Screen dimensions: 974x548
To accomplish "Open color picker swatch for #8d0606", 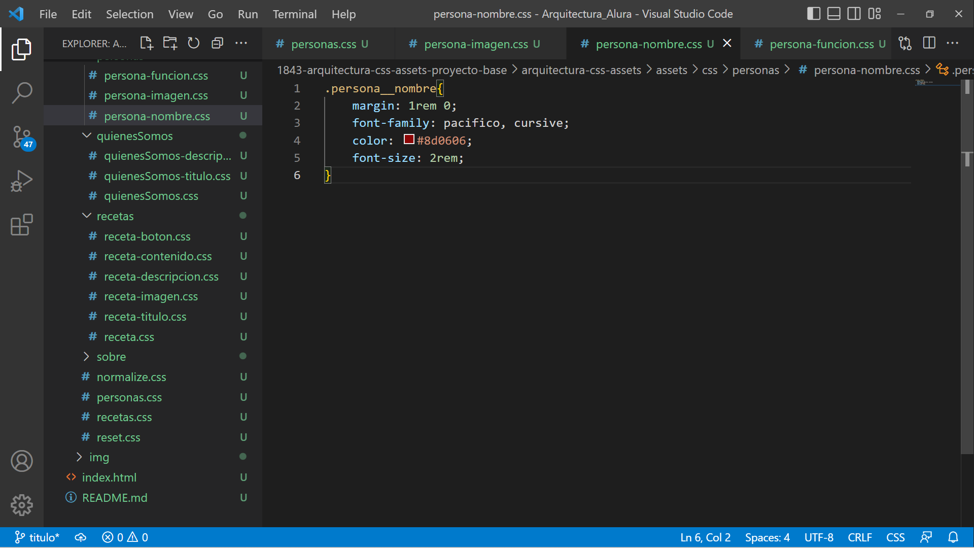I will click(x=409, y=140).
